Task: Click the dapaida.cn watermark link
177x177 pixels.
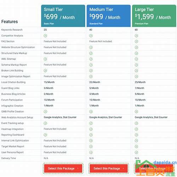Action: [165, 162]
